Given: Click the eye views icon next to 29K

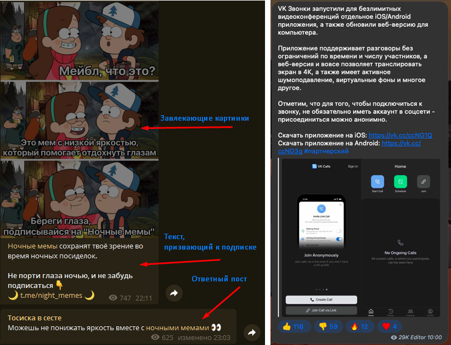Looking at the screenshot, I should pos(393,337).
